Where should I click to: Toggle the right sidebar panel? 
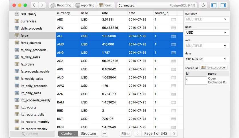(x=223, y=5)
